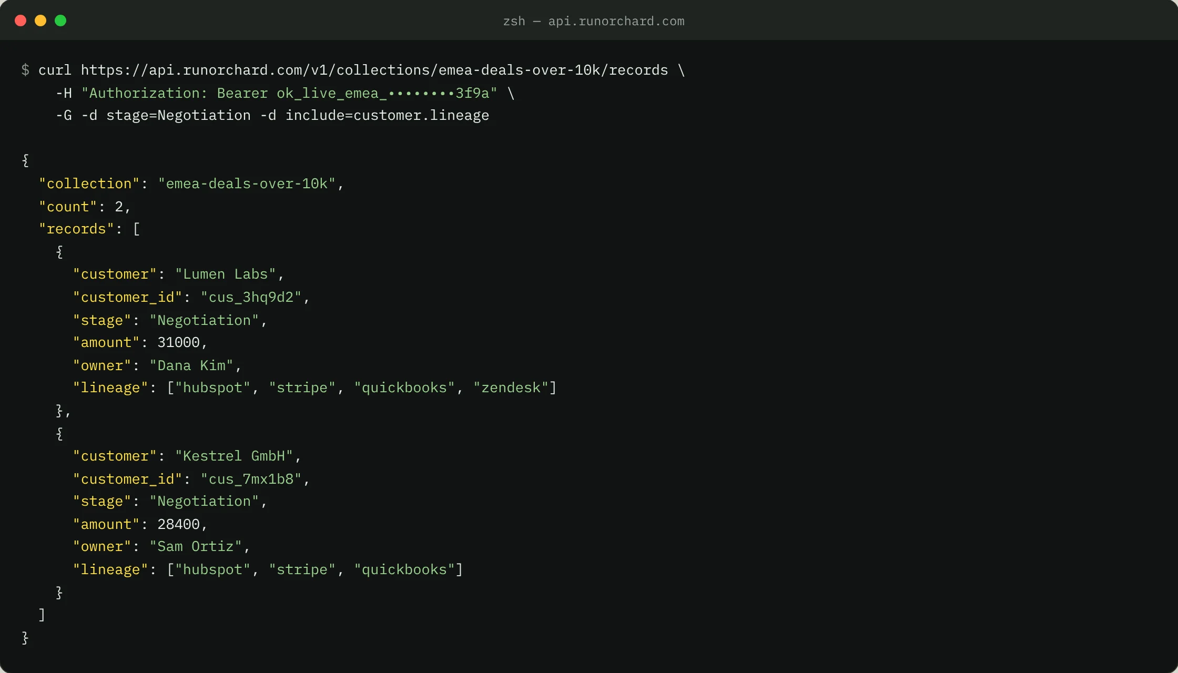Click the customer ID "cus_3hq9d2"
Image resolution: width=1178 pixels, height=673 pixels.
point(251,297)
